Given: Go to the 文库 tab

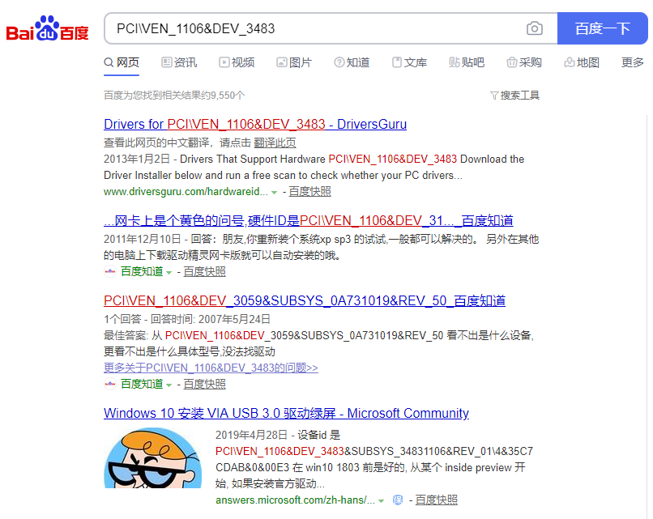Looking at the screenshot, I should click(409, 62).
